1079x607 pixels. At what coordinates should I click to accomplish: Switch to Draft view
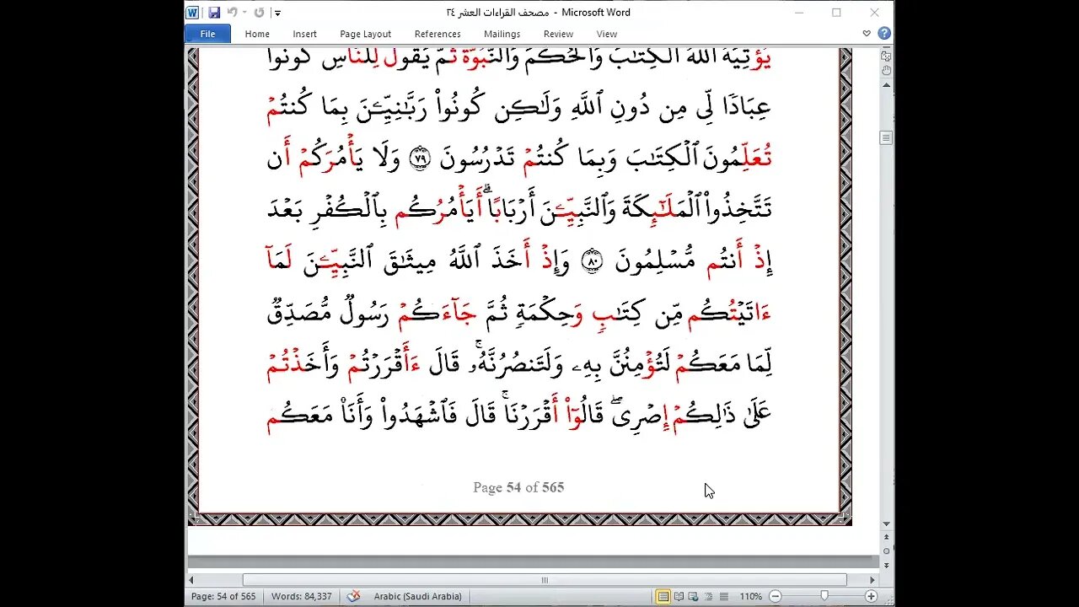[722, 596]
